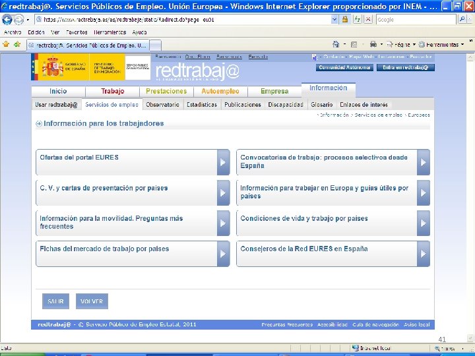
Task: Click the Stop loading icon
Action: click(368, 20)
